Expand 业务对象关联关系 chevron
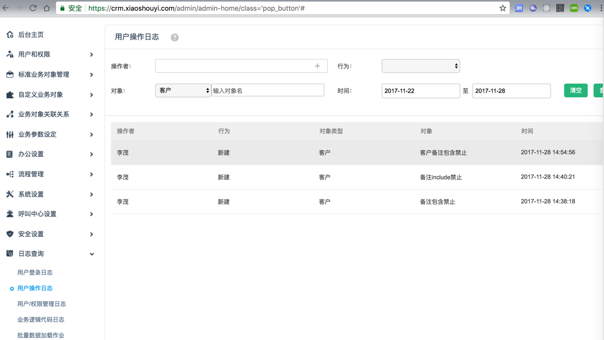Viewport: 604px width, 340px height. [92, 114]
